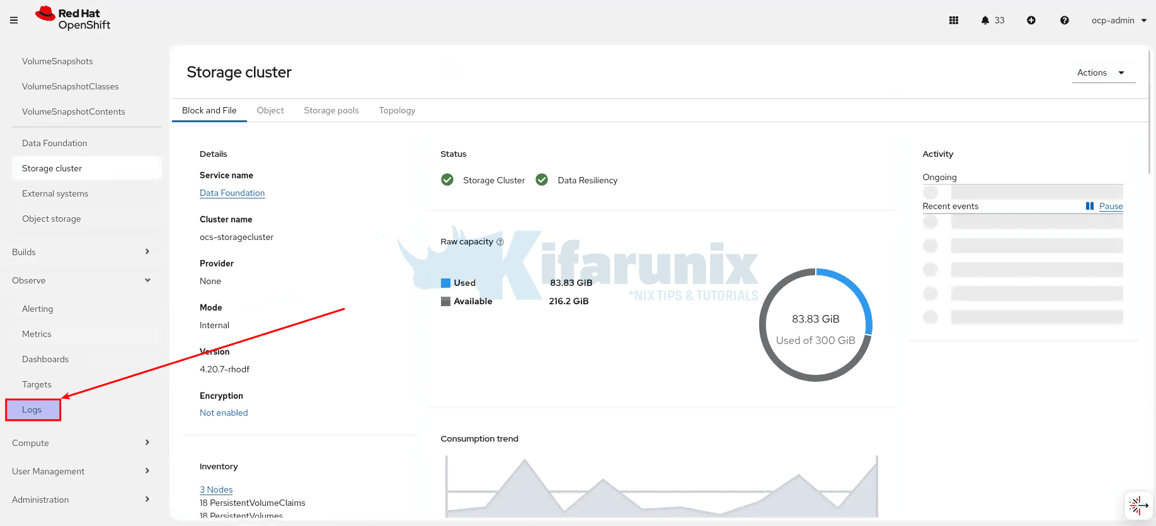Click the Used blue legend swatch
The image size is (1156, 526).
pos(445,283)
